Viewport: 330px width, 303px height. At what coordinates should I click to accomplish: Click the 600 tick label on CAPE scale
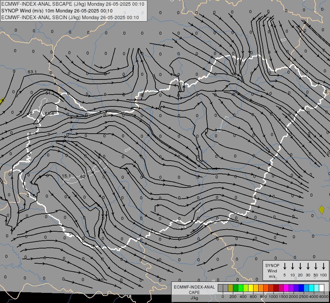tap(253, 297)
